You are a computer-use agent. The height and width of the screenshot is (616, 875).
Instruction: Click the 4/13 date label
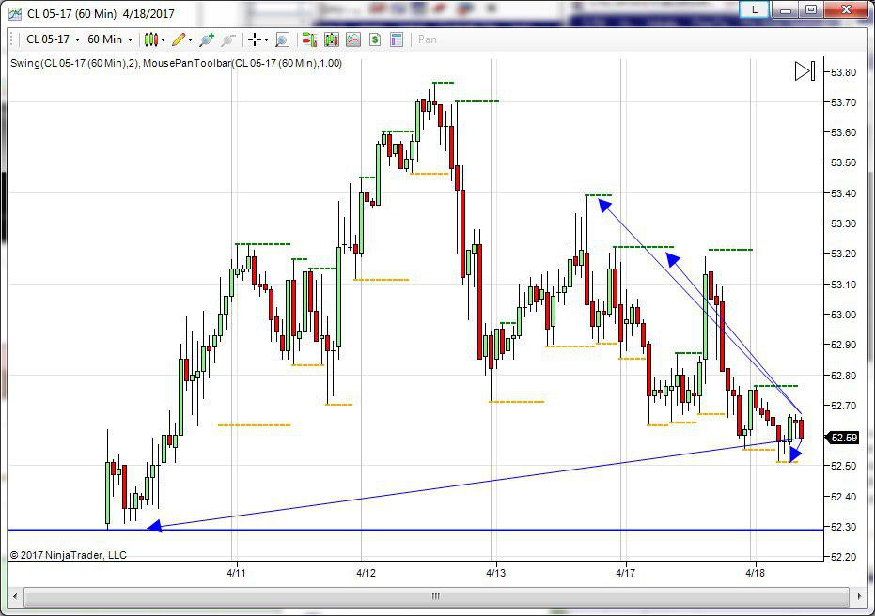pyautogui.click(x=495, y=573)
